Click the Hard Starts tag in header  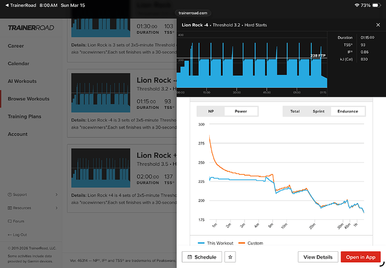(256, 25)
